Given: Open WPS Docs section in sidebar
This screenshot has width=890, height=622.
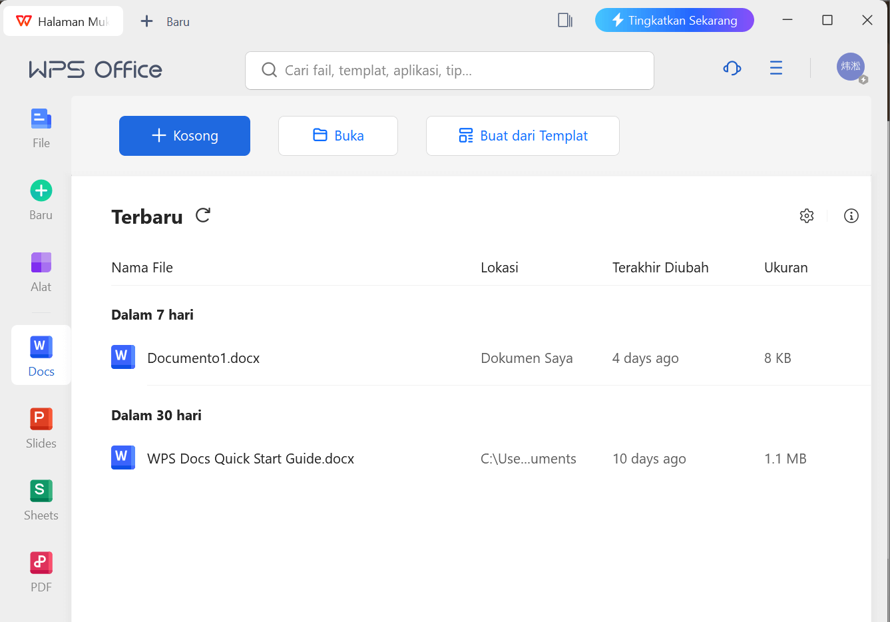Looking at the screenshot, I should click(41, 355).
